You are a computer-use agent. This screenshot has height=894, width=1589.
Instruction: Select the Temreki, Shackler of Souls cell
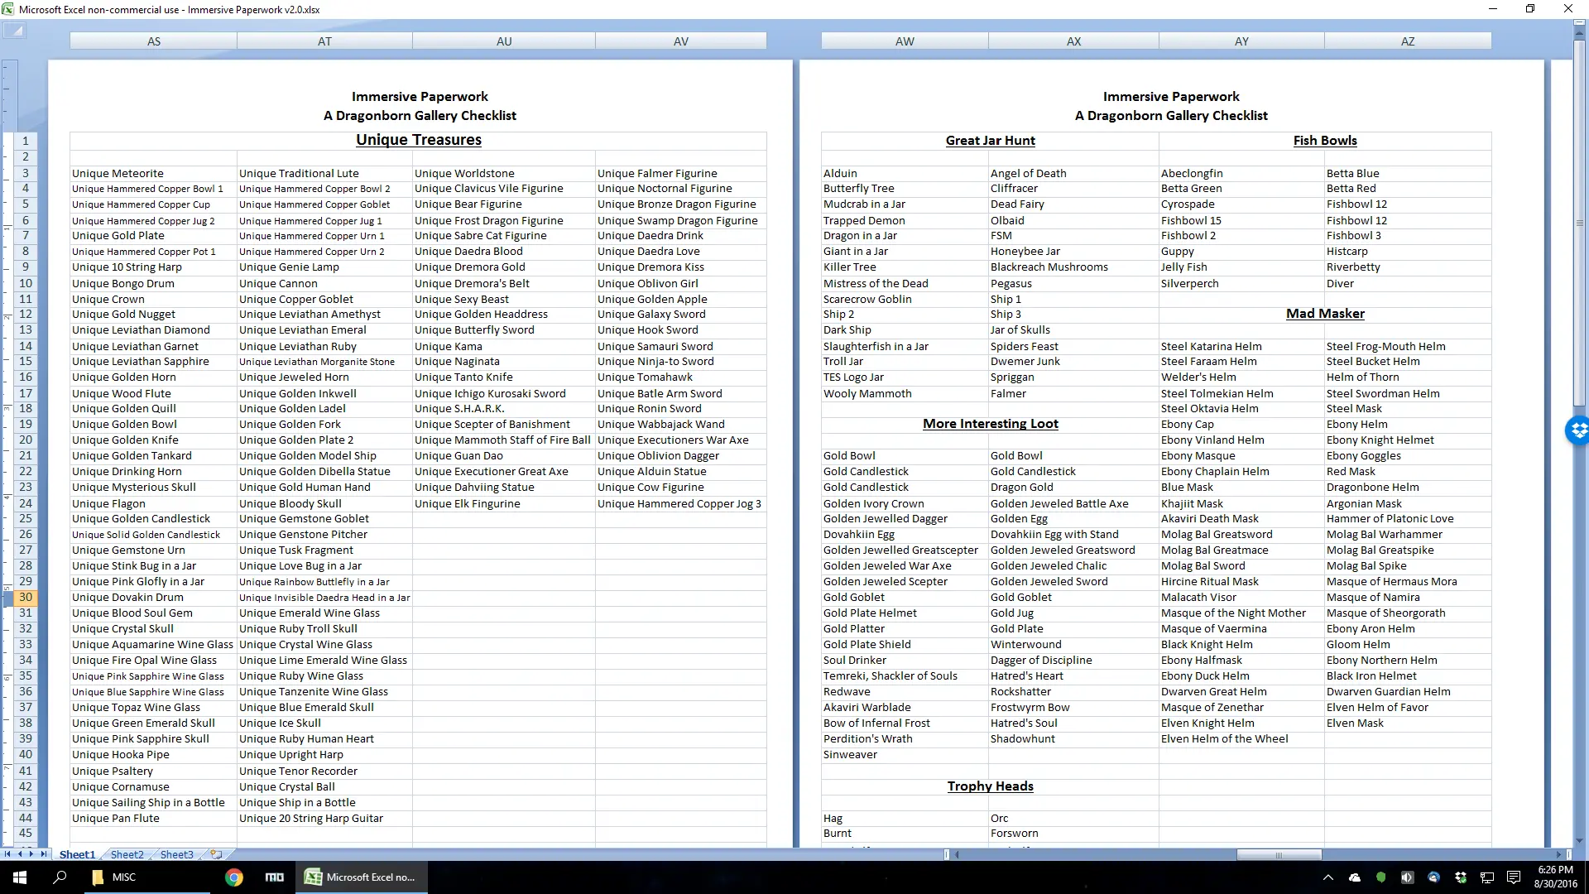(905, 675)
